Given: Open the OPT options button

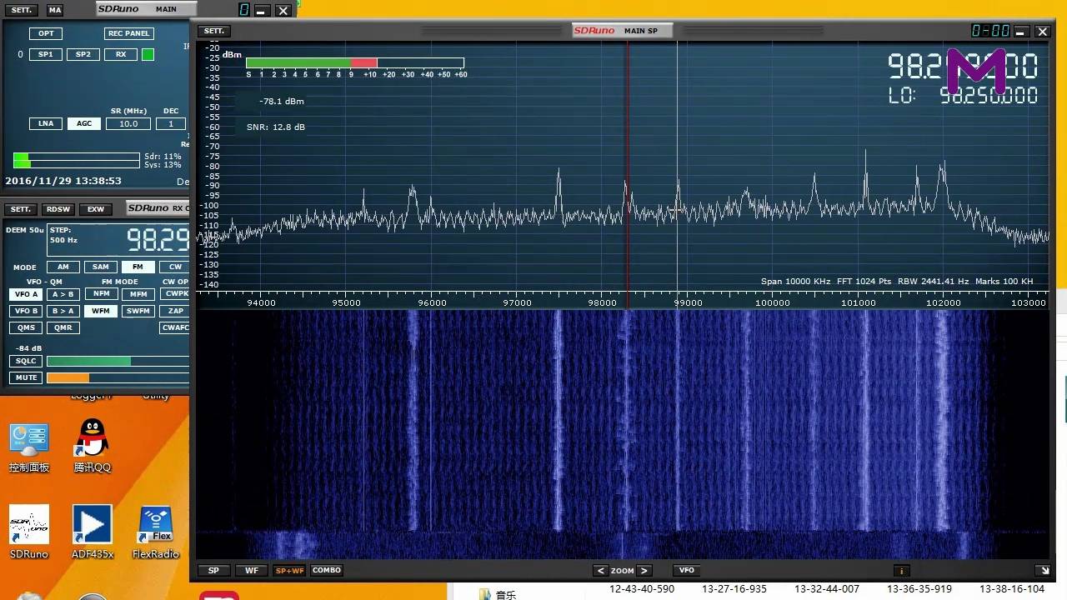Looking at the screenshot, I should 46,33.
